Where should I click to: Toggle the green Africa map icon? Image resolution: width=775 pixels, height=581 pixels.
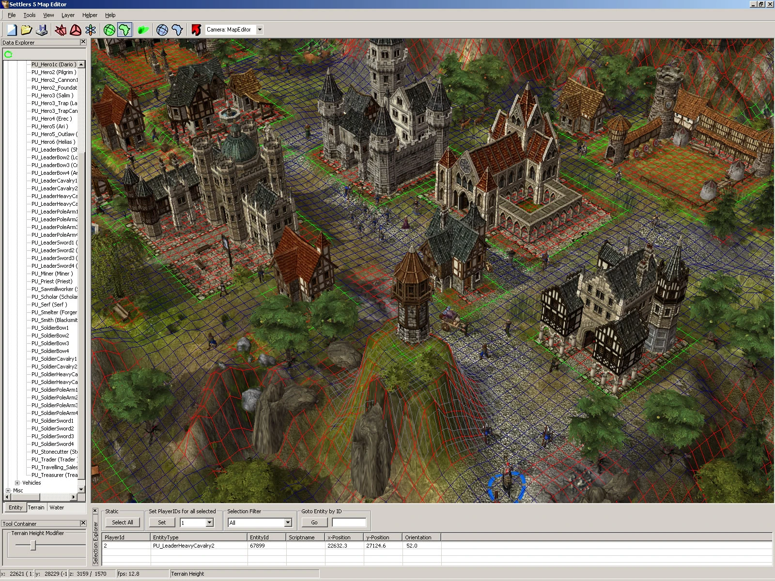[x=124, y=30]
